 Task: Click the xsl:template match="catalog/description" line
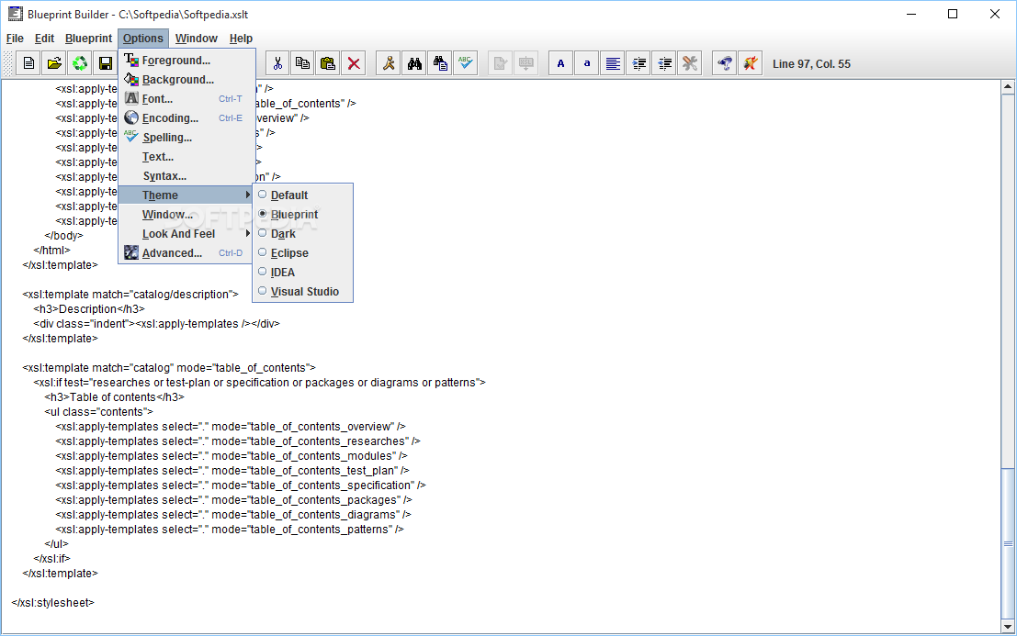(130, 294)
